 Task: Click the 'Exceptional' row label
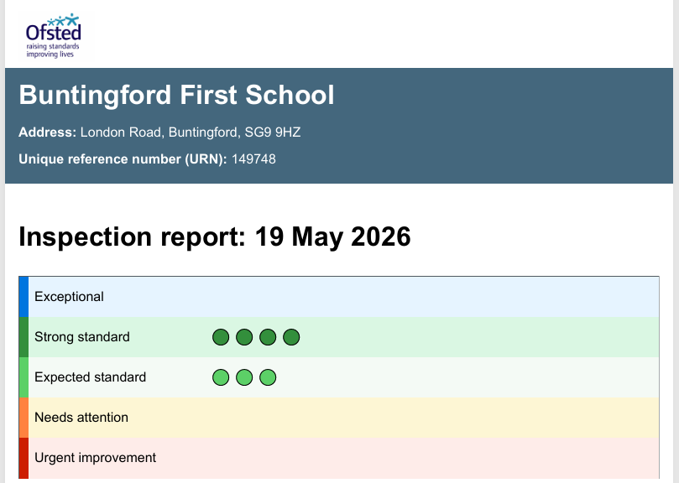coord(69,297)
